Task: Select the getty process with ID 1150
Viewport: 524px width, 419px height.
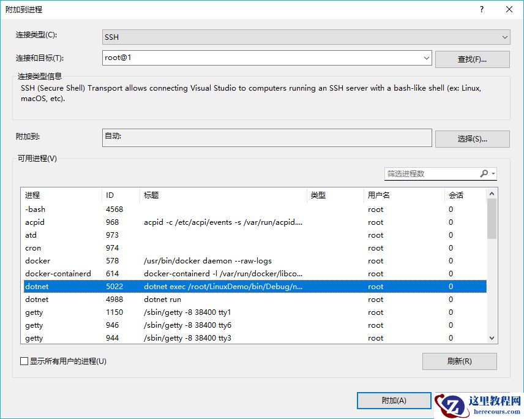Action: (x=255, y=312)
